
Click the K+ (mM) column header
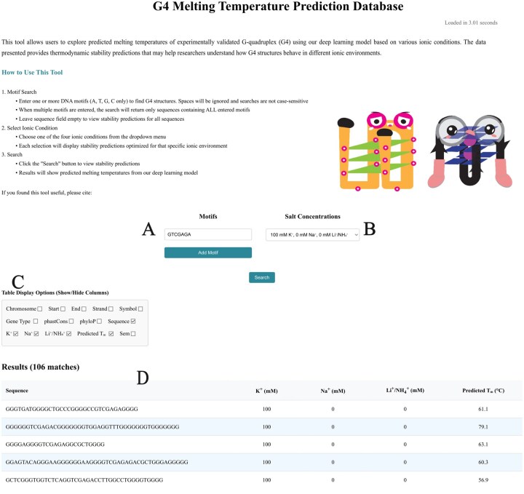pos(266,391)
